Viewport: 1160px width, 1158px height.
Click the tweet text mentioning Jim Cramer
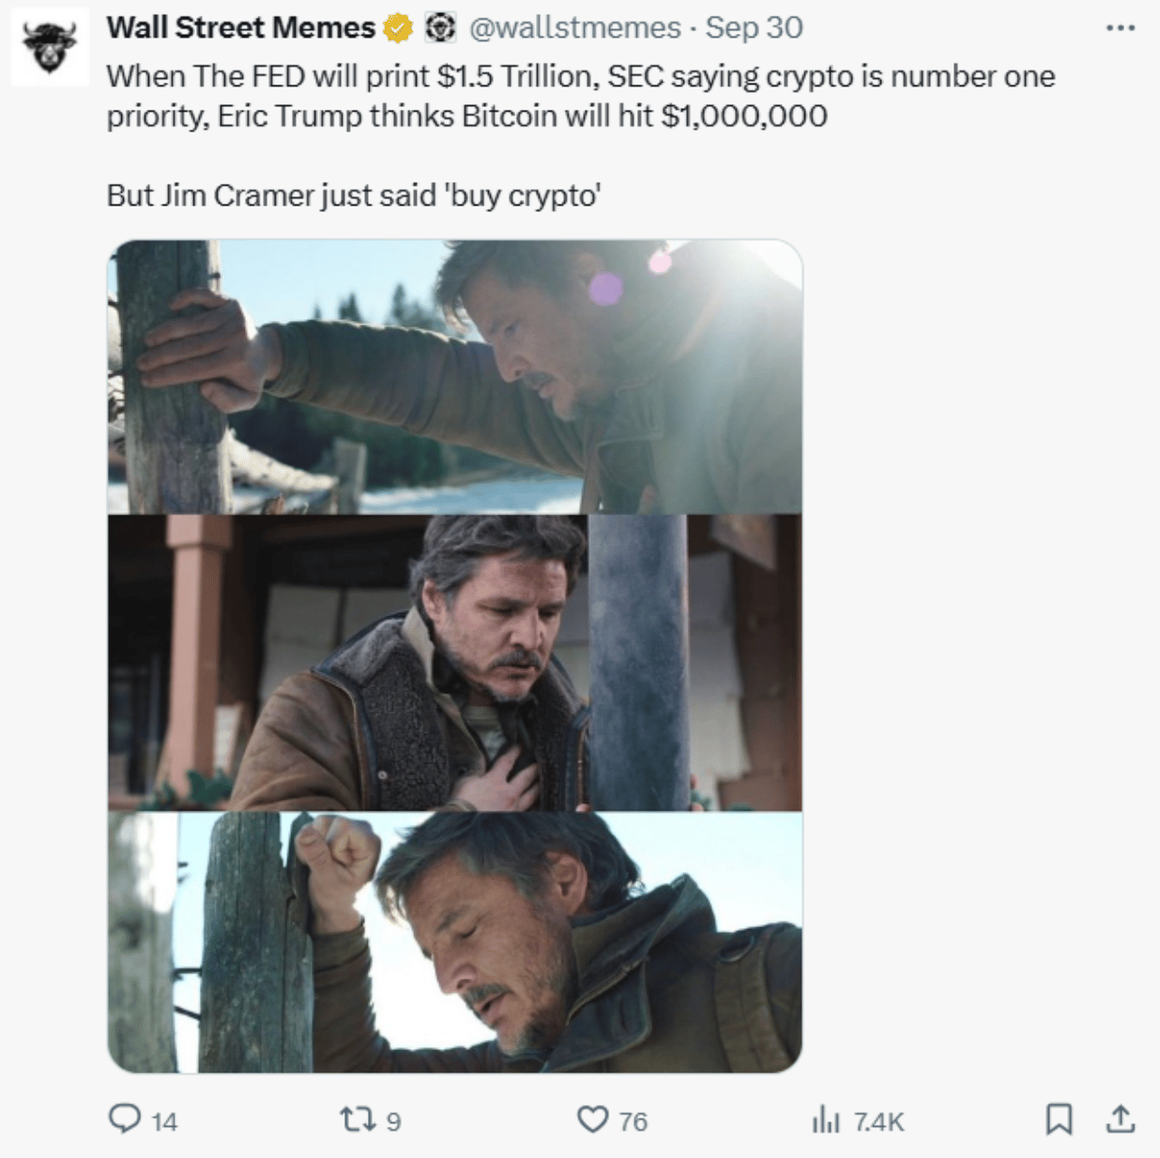click(354, 195)
